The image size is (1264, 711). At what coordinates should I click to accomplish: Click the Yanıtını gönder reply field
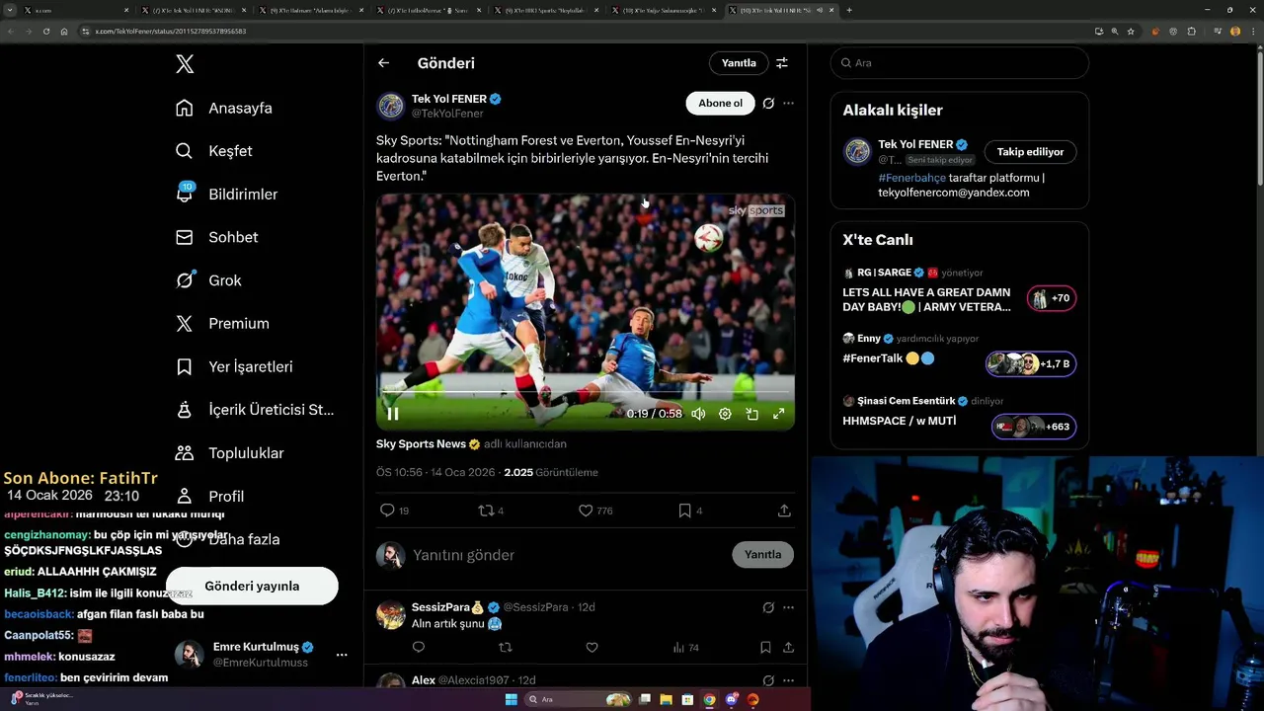point(568,555)
